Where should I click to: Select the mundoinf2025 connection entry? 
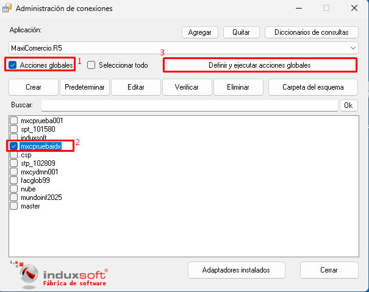click(41, 198)
